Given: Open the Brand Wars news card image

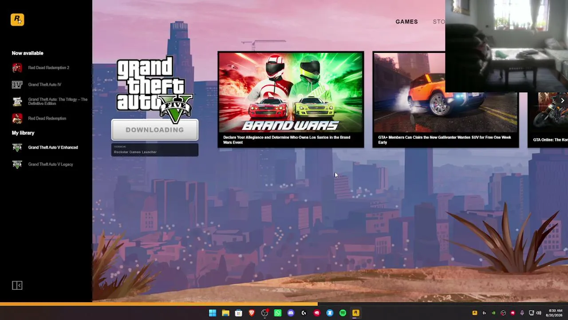Looking at the screenshot, I should pos(291,92).
